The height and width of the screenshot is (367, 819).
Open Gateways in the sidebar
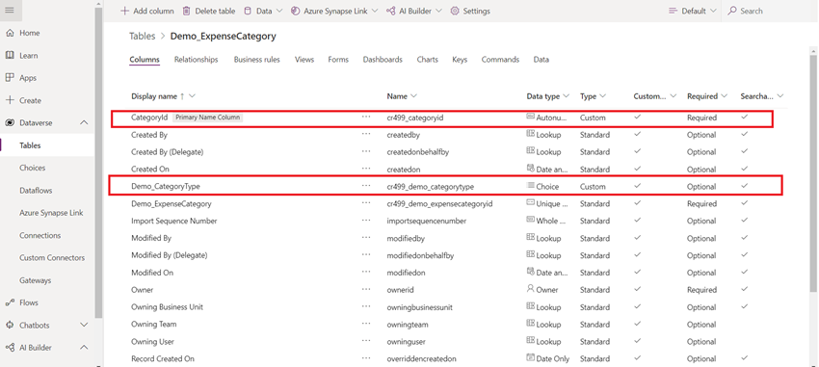(x=36, y=280)
